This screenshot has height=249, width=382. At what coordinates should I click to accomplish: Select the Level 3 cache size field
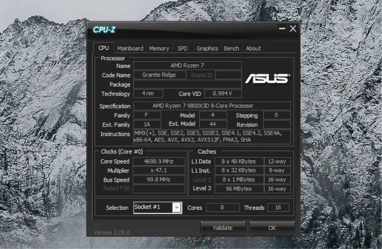pos(239,188)
